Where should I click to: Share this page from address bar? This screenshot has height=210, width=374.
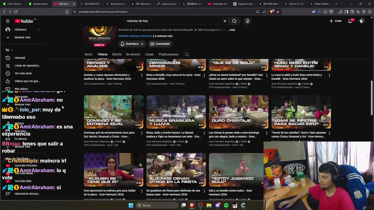point(264,12)
